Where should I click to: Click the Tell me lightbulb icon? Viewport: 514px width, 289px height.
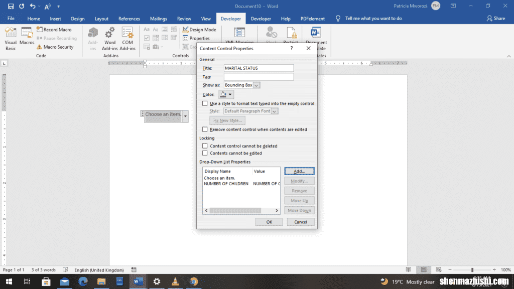coord(338,19)
